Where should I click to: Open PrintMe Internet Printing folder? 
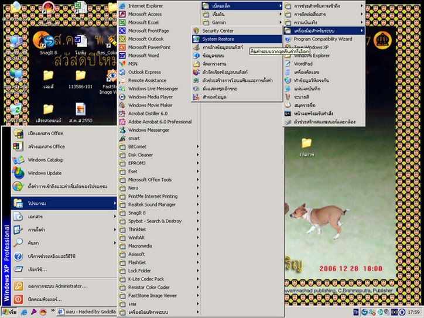[159, 196]
